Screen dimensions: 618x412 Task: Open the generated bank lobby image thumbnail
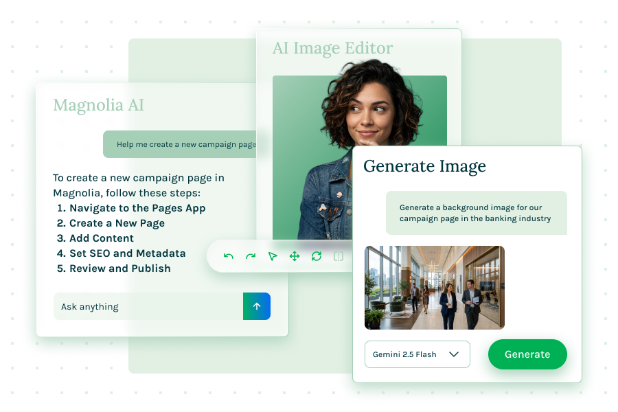(x=435, y=288)
